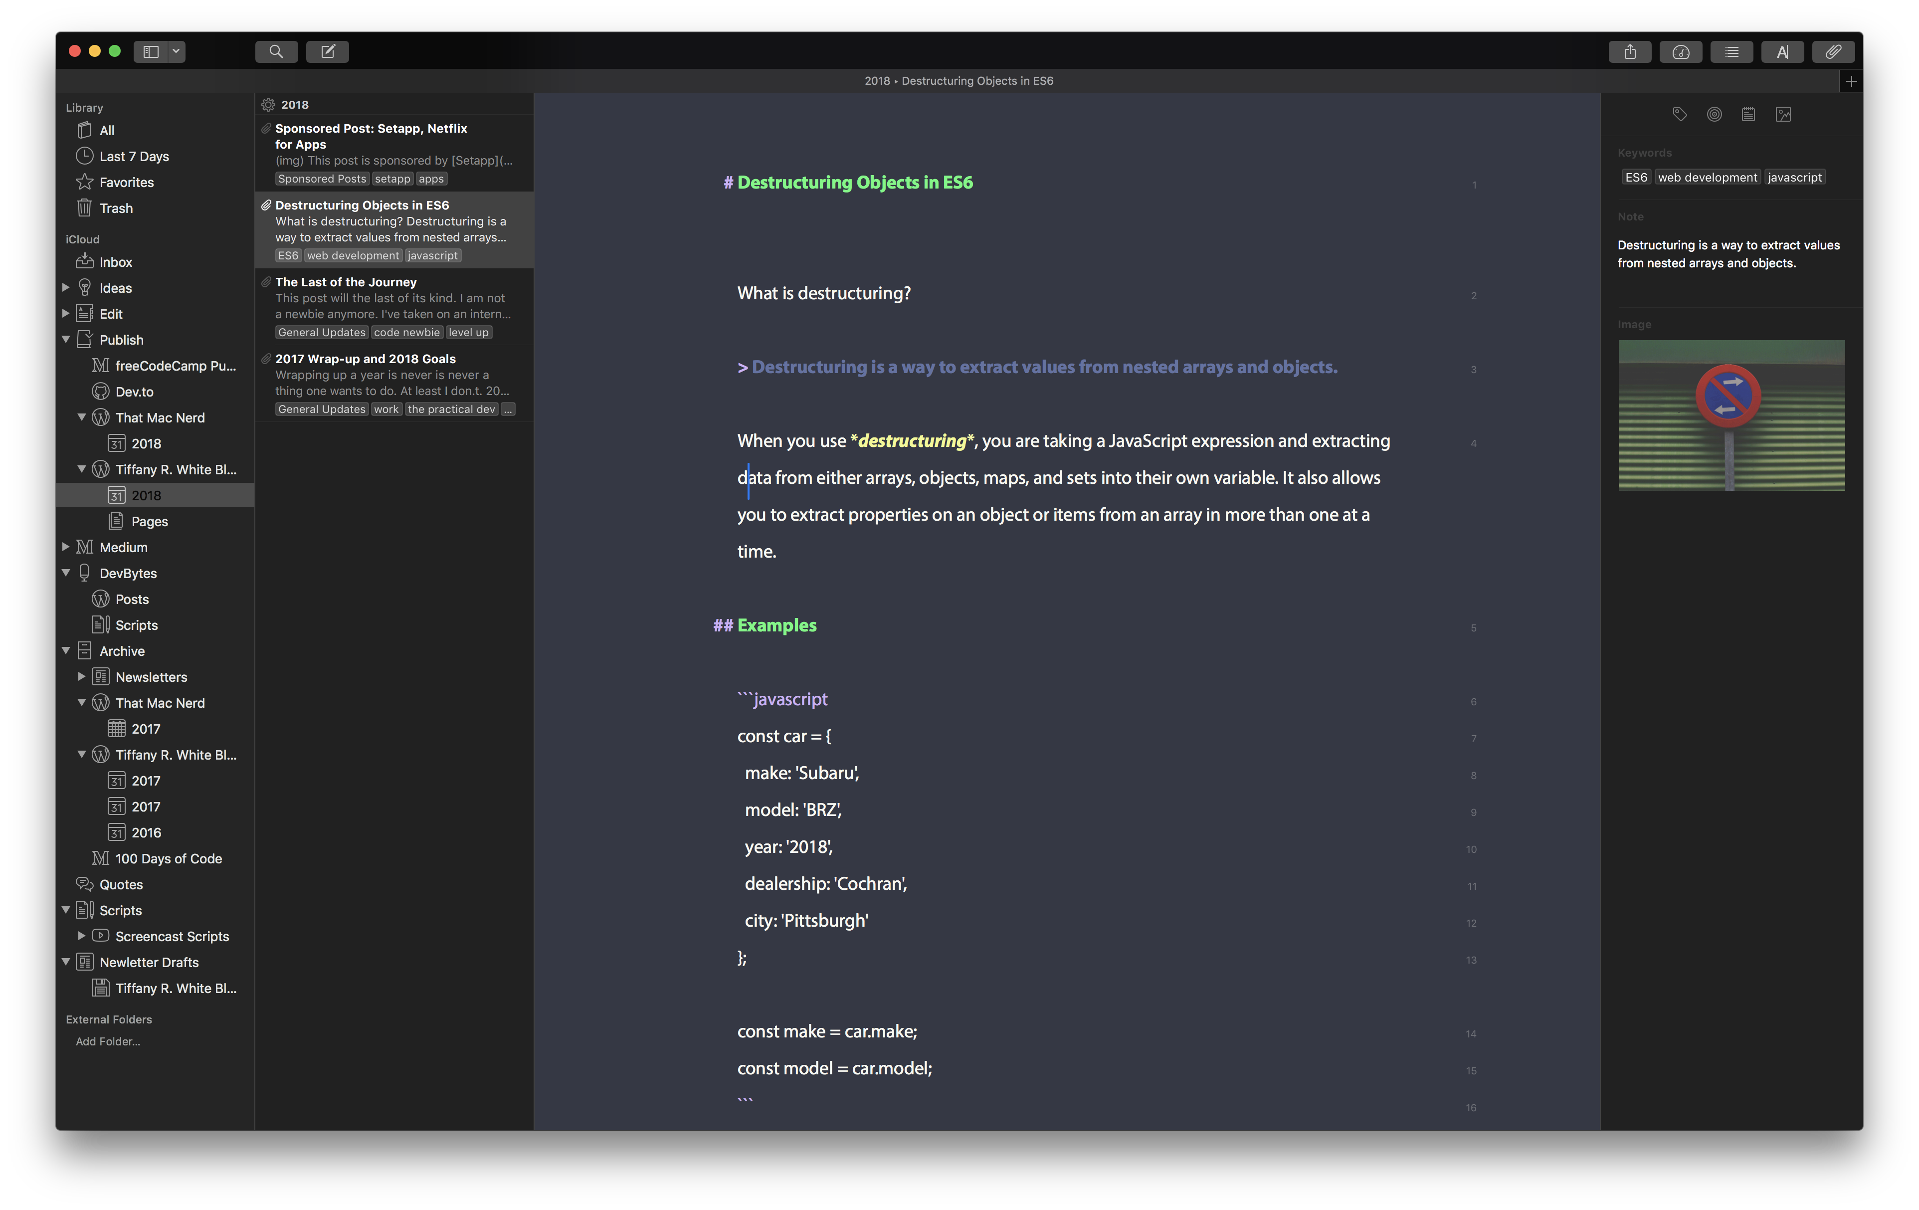The width and height of the screenshot is (1919, 1210).
Task: Open the statistics dashboard gauge icon
Action: 1681,52
